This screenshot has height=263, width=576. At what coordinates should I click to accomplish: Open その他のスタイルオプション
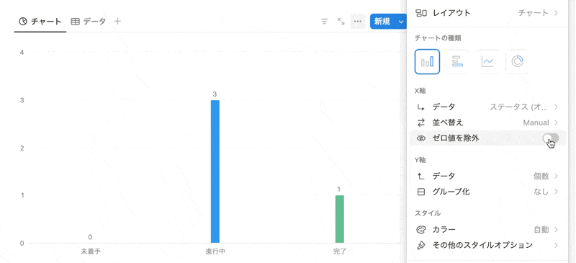point(487,245)
